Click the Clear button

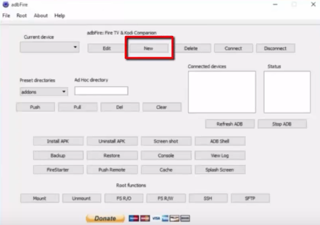pos(162,107)
